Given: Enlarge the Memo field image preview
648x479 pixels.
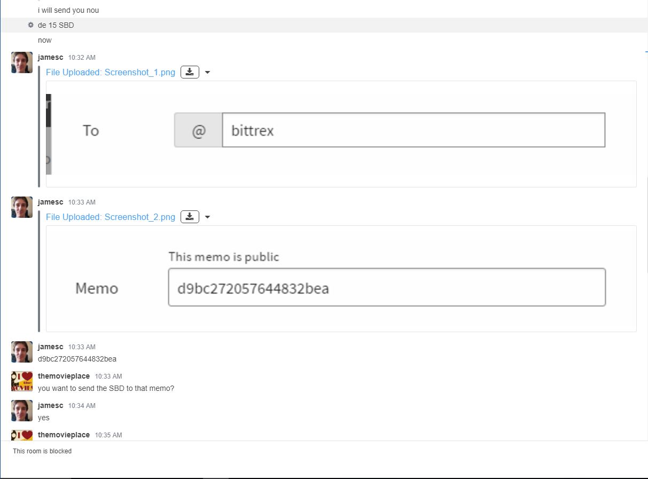Looking at the screenshot, I should (341, 278).
